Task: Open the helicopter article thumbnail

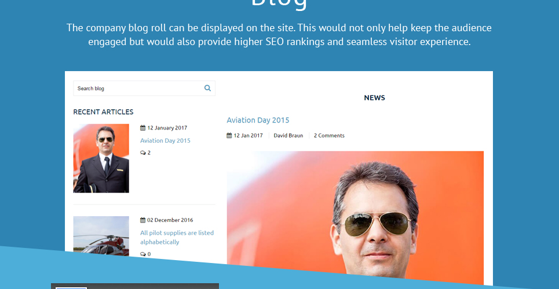Action: coord(101,236)
